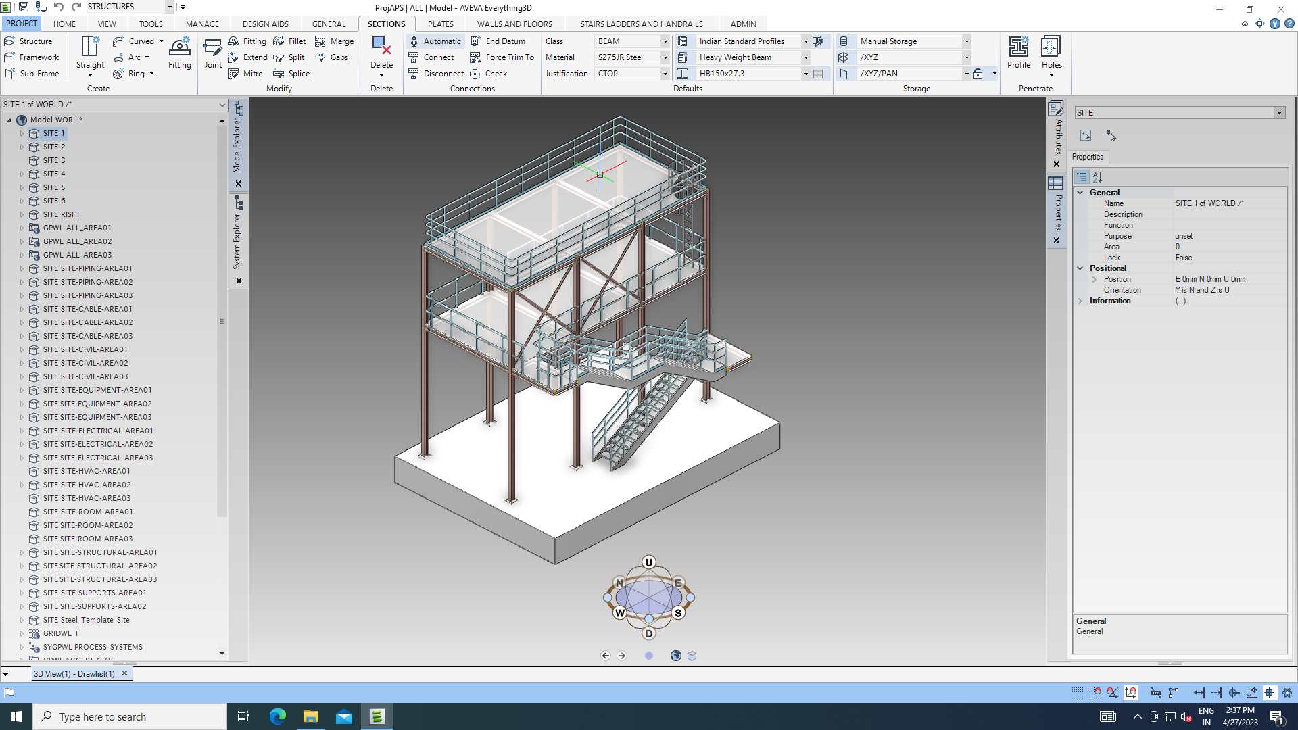Open the snap settings gear in status bar

pyautogui.click(x=1287, y=693)
